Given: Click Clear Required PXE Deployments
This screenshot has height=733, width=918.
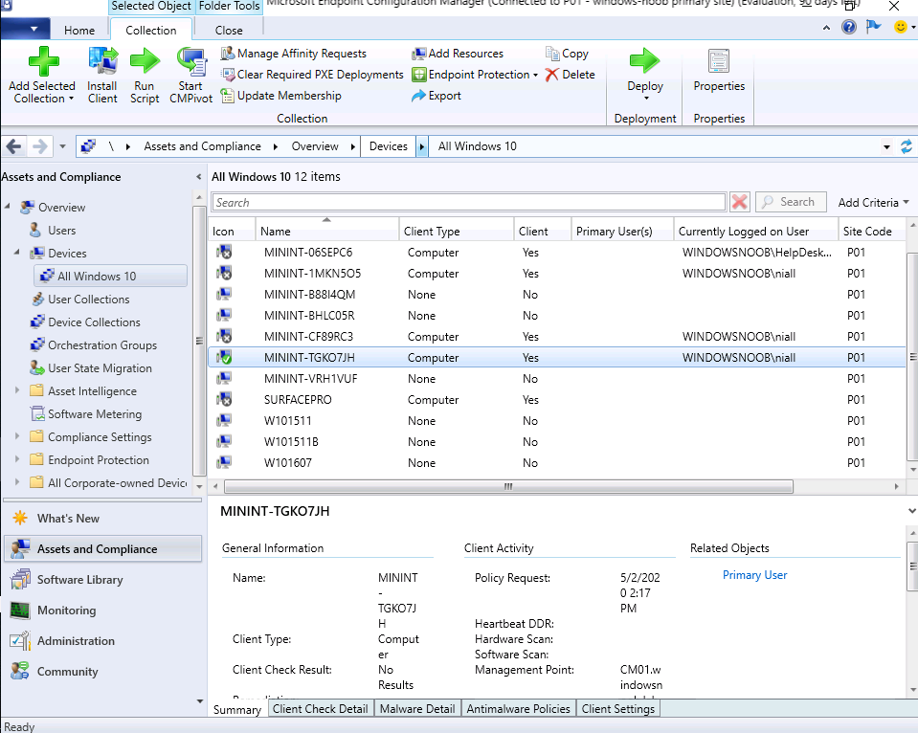Looking at the screenshot, I should click(x=312, y=75).
